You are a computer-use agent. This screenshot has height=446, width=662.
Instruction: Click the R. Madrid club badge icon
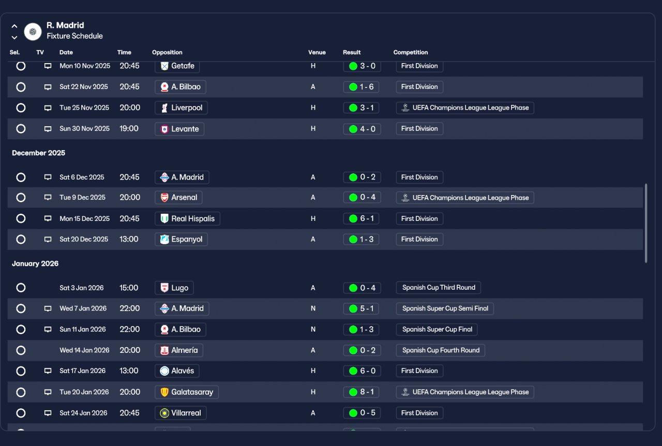point(33,32)
